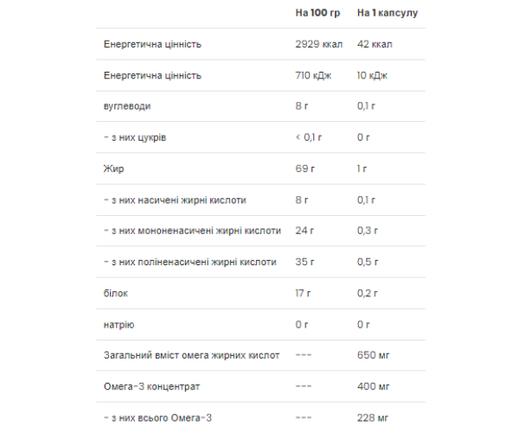Image resolution: width=519 pixels, height=432 pixels.
Task: Click the 'білок' row label
Action: pyautogui.click(x=116, y=293)
